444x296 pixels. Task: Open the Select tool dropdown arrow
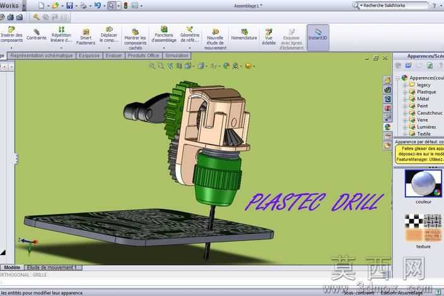119,6
